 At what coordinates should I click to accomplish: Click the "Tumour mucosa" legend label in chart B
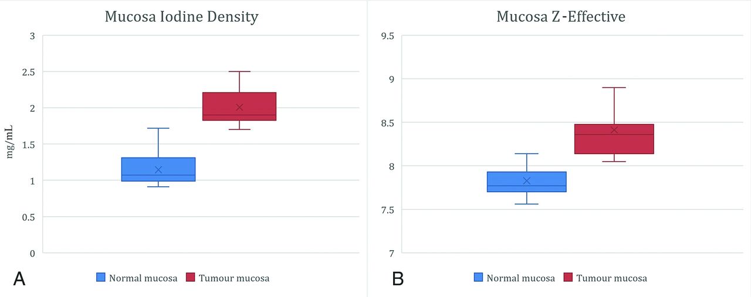(x=611, y=278)
